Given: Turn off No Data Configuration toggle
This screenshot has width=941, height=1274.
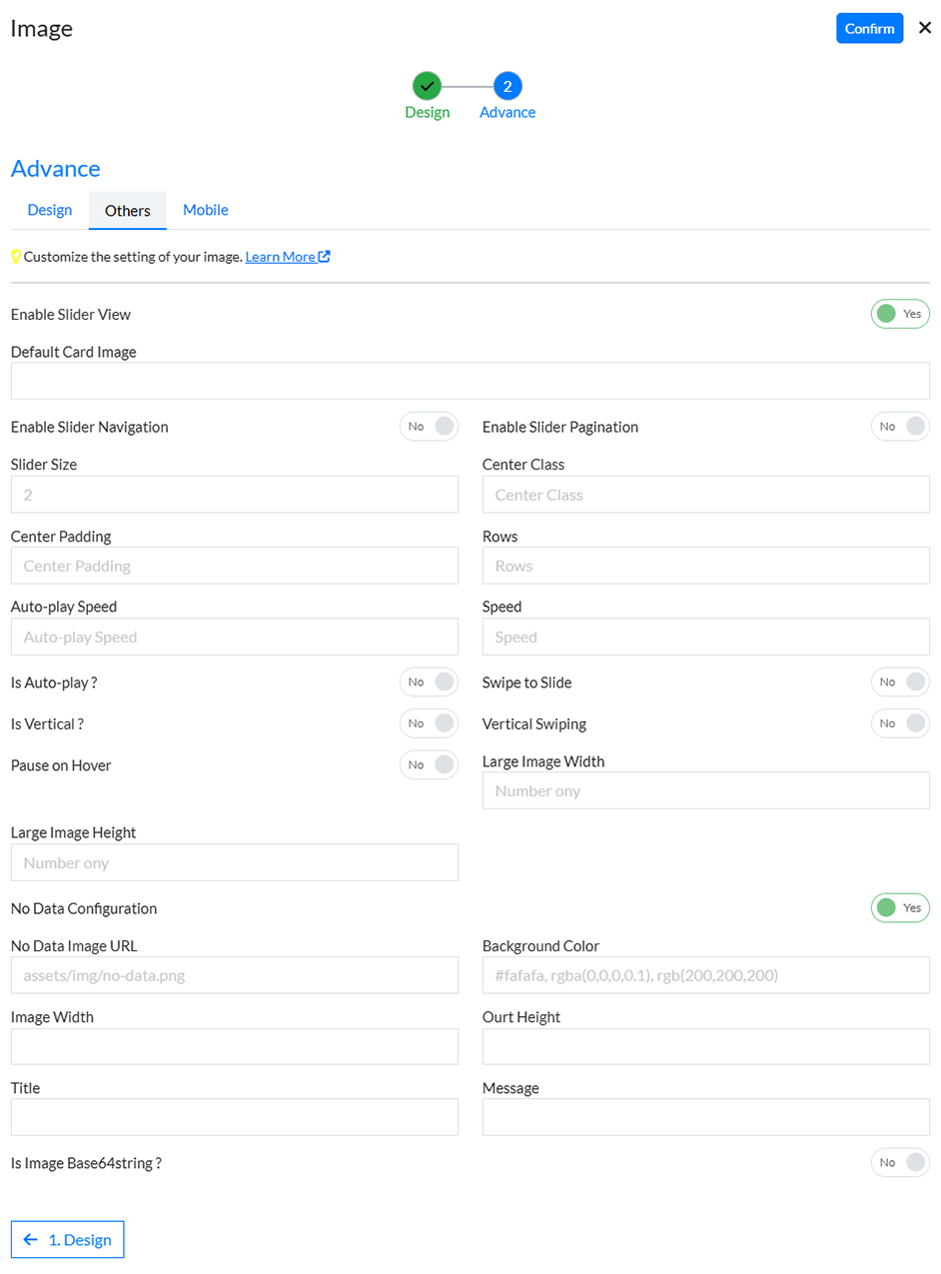Looking at the screenshot, I should pyautogui.click(x=899, y=908).
